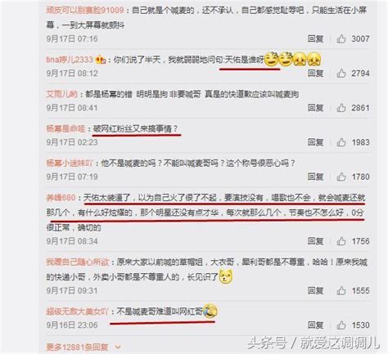This screenshot has height=354, width=388.
Task: Like the comment with 1555 likes
Action: tap(341, 291)
